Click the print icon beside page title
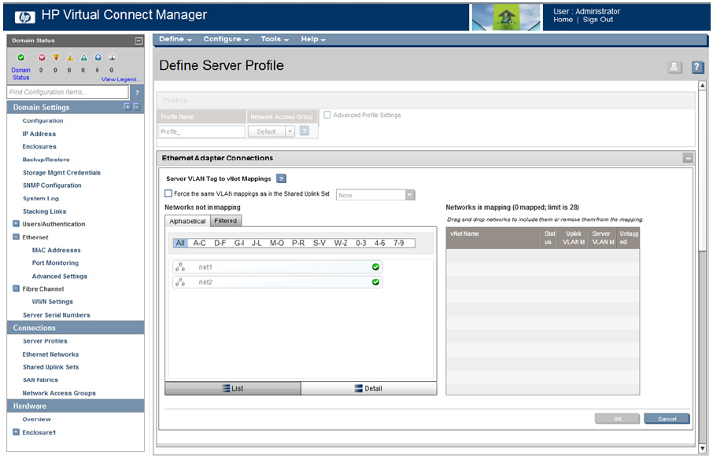The height and width of the screenshot is (459, 713). pyautogui.click(x=674, y=68)
